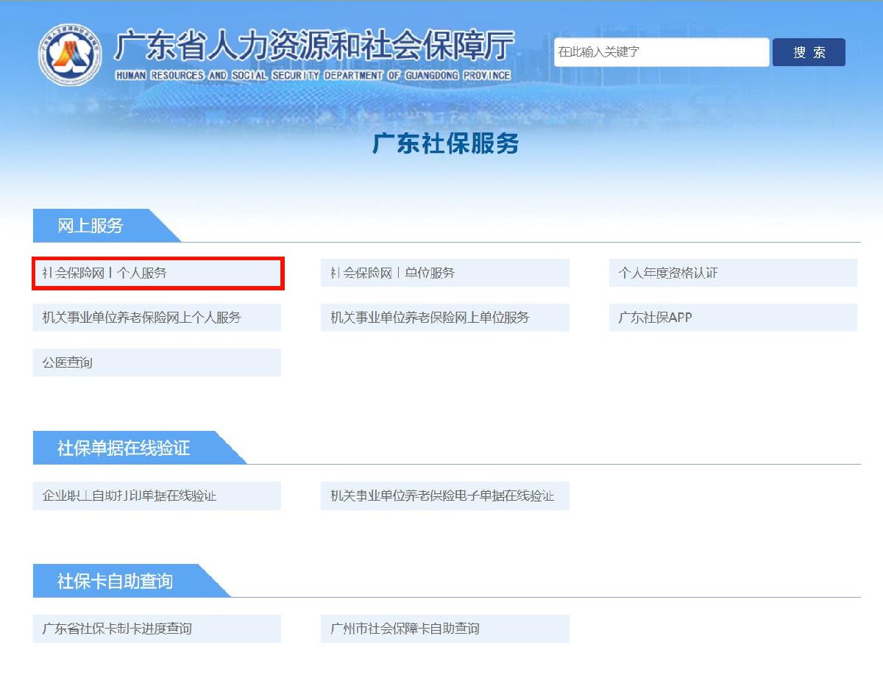Open 广州市社会保障卡自助查询

[444, 629]
